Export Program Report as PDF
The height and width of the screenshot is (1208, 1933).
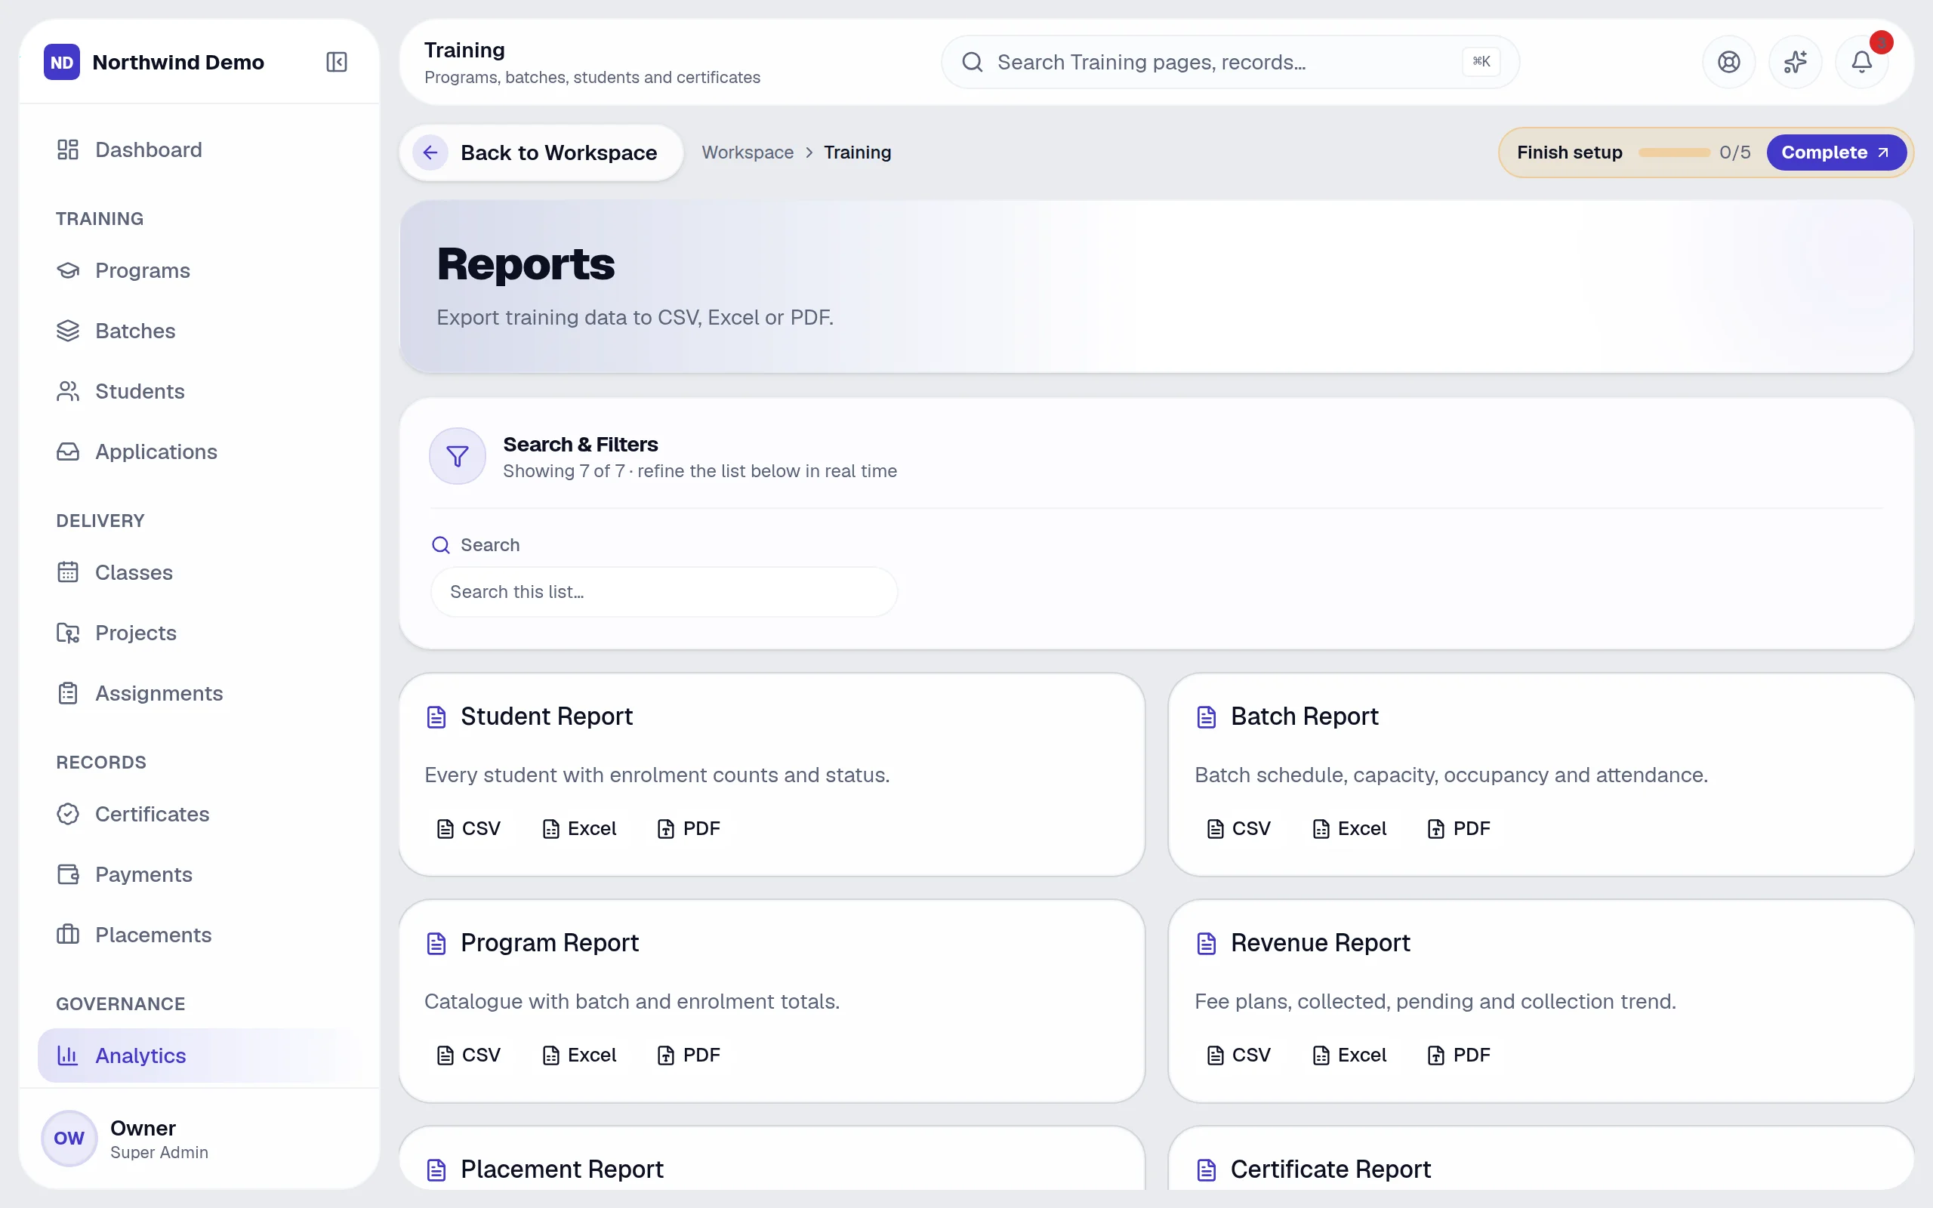(x=688, y=1055)
